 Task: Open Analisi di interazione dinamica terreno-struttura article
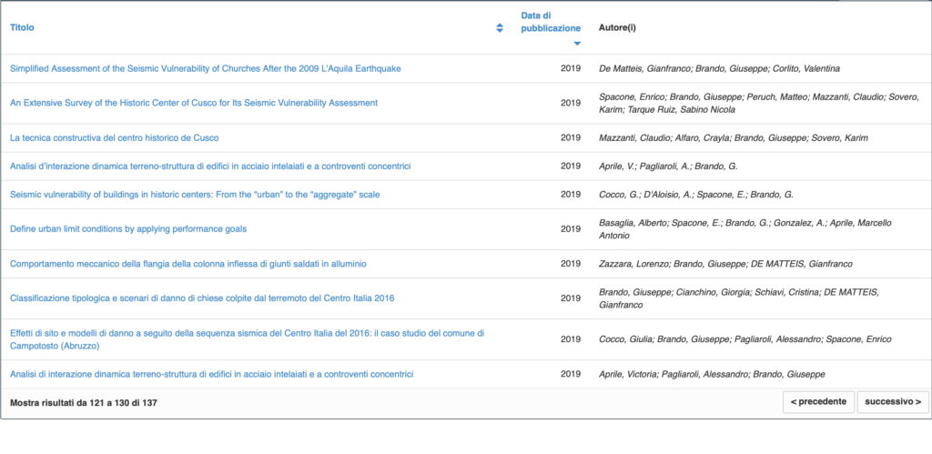[x=211, y=374]
